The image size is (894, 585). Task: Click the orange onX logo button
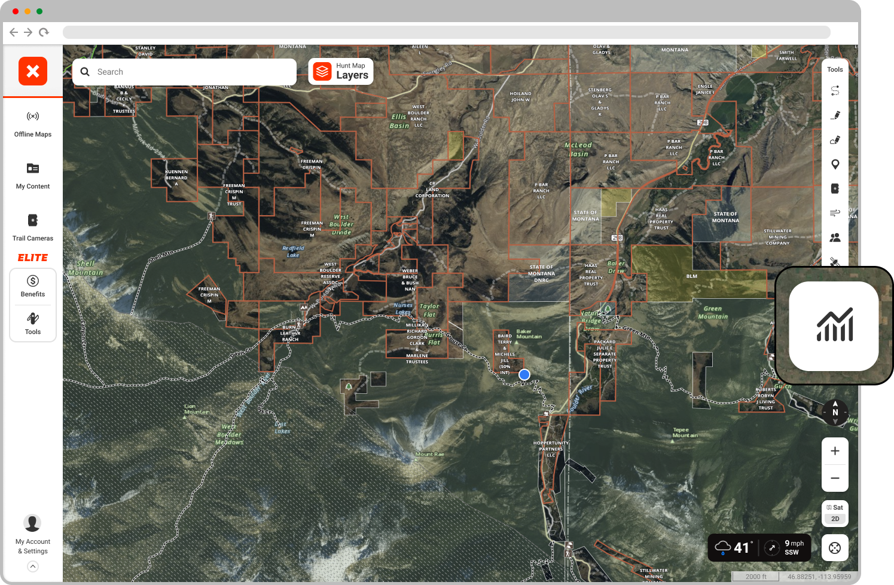point(33,71)
